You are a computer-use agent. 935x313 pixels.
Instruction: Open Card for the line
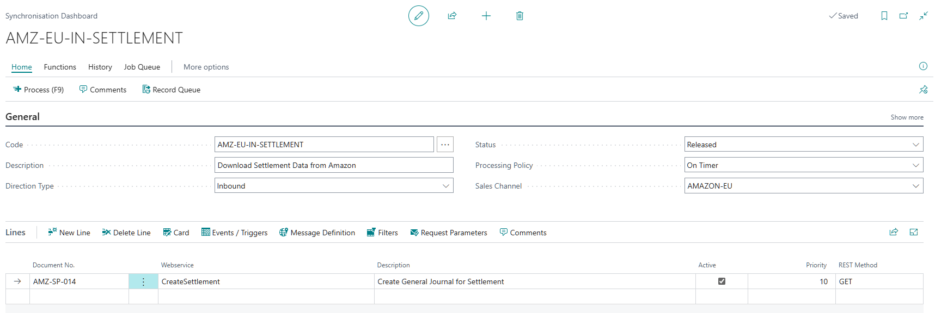click(x=176, y=233)
